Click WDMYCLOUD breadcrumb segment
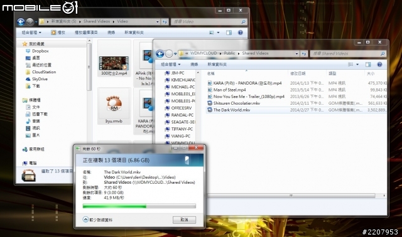Screen dimensions: 402x237 (204, 53)
